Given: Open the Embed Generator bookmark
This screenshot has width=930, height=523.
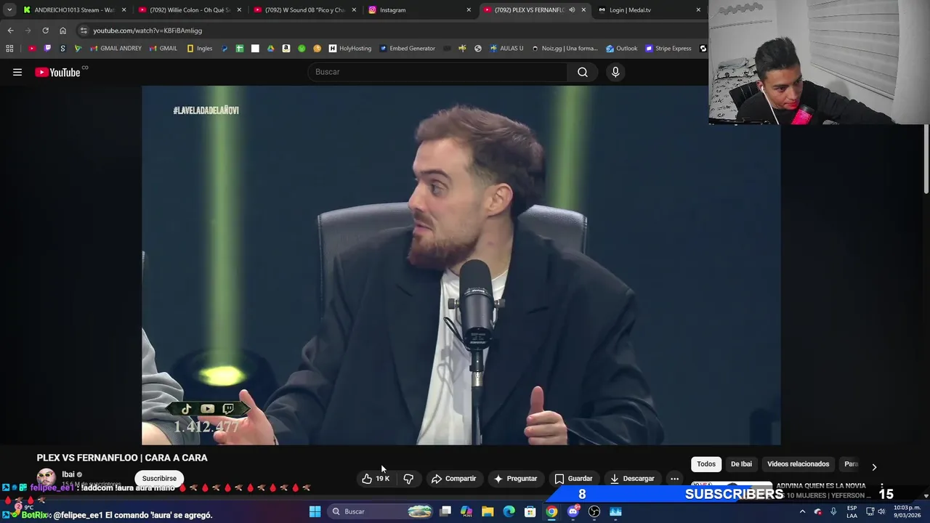Looking at the screenshot, I should click(407, 49).
